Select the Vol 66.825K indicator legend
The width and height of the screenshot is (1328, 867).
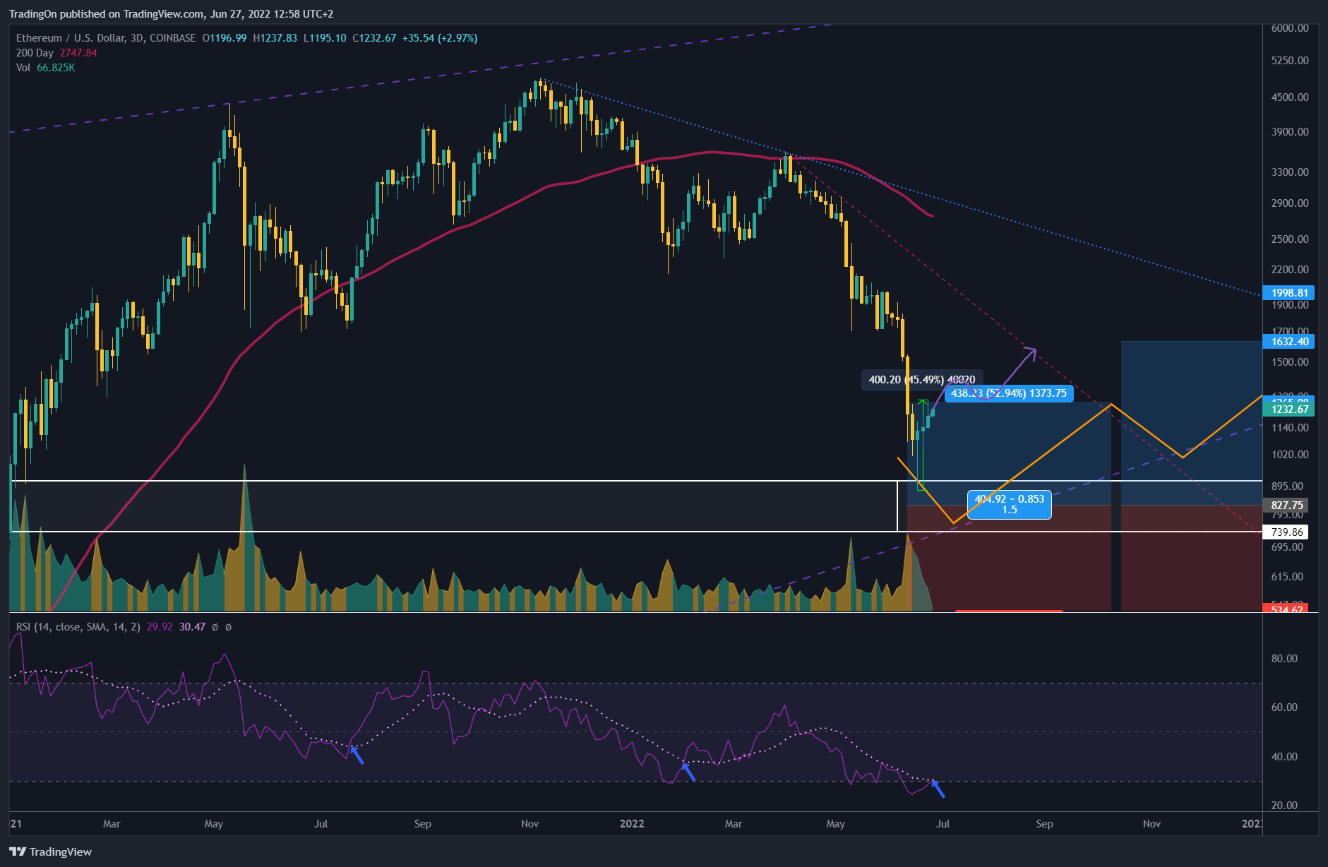[x=45, y=68]
